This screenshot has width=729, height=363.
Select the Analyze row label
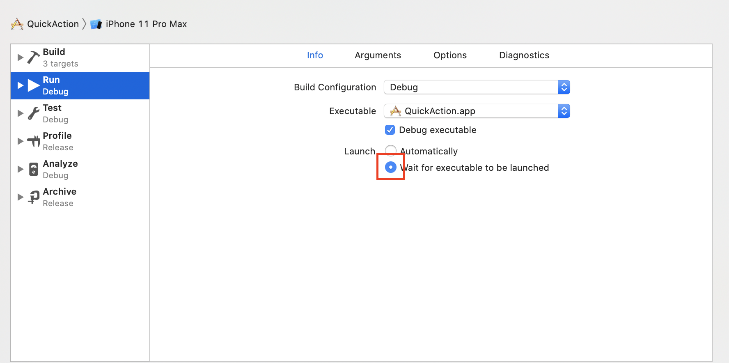click(x=60, y=163)
